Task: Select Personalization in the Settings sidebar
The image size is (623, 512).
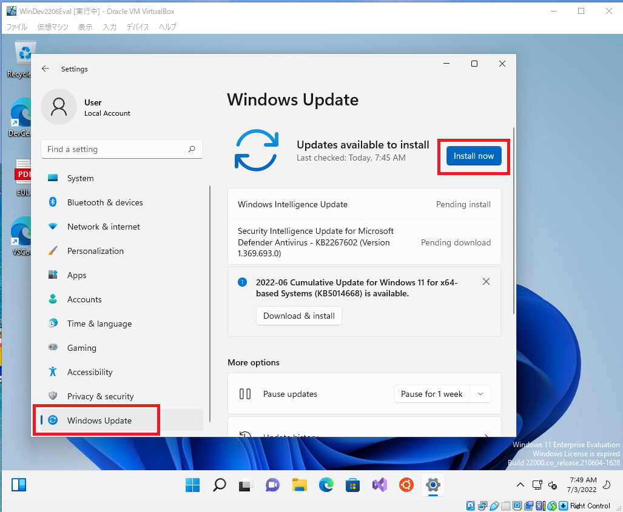Action: tap(121, 251)
